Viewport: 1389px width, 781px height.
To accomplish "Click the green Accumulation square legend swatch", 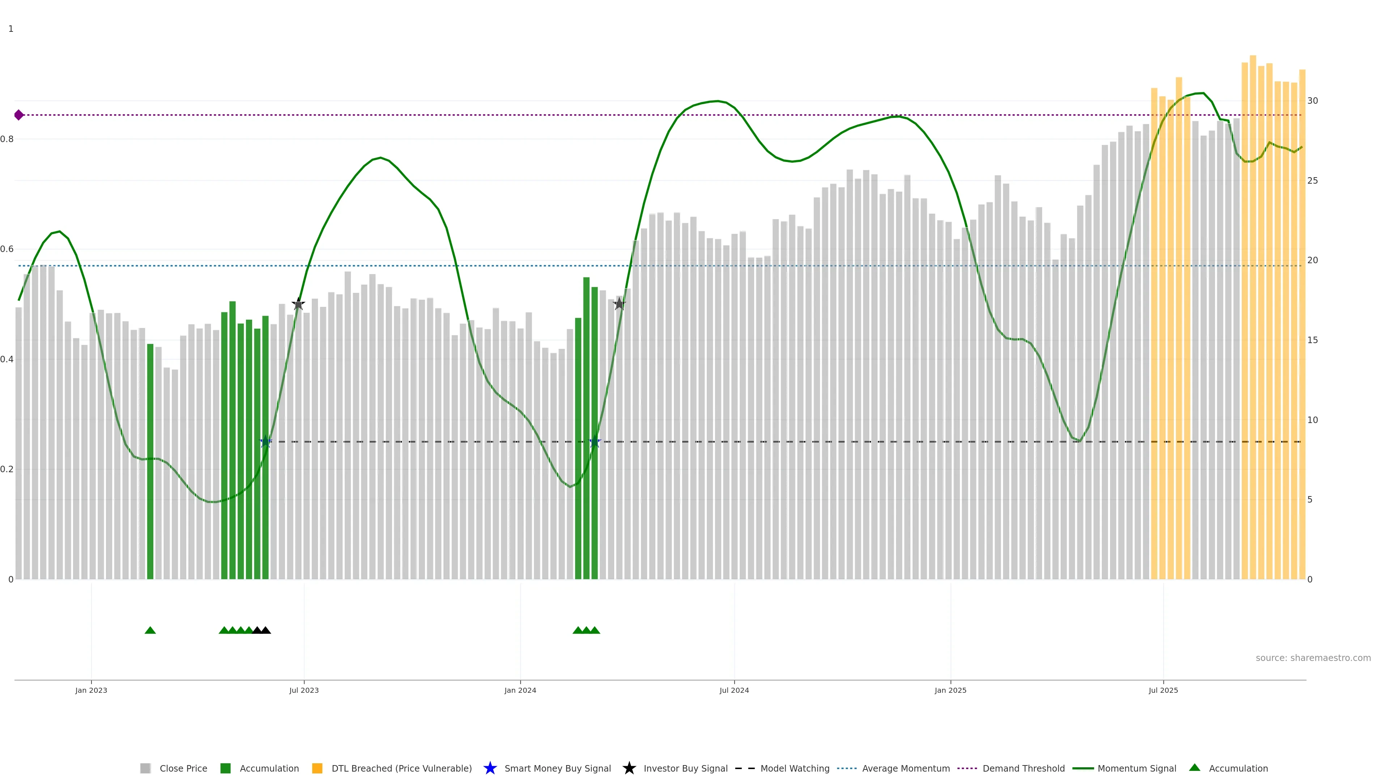I will pyautogui.click(x=225, y=768).
